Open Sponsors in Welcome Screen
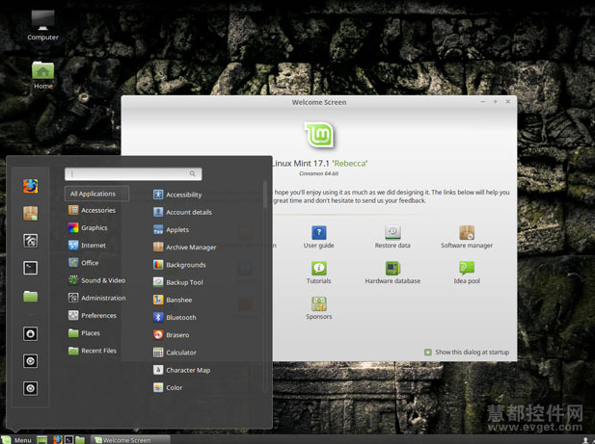The image size is (595, 444). click(319, 308)
